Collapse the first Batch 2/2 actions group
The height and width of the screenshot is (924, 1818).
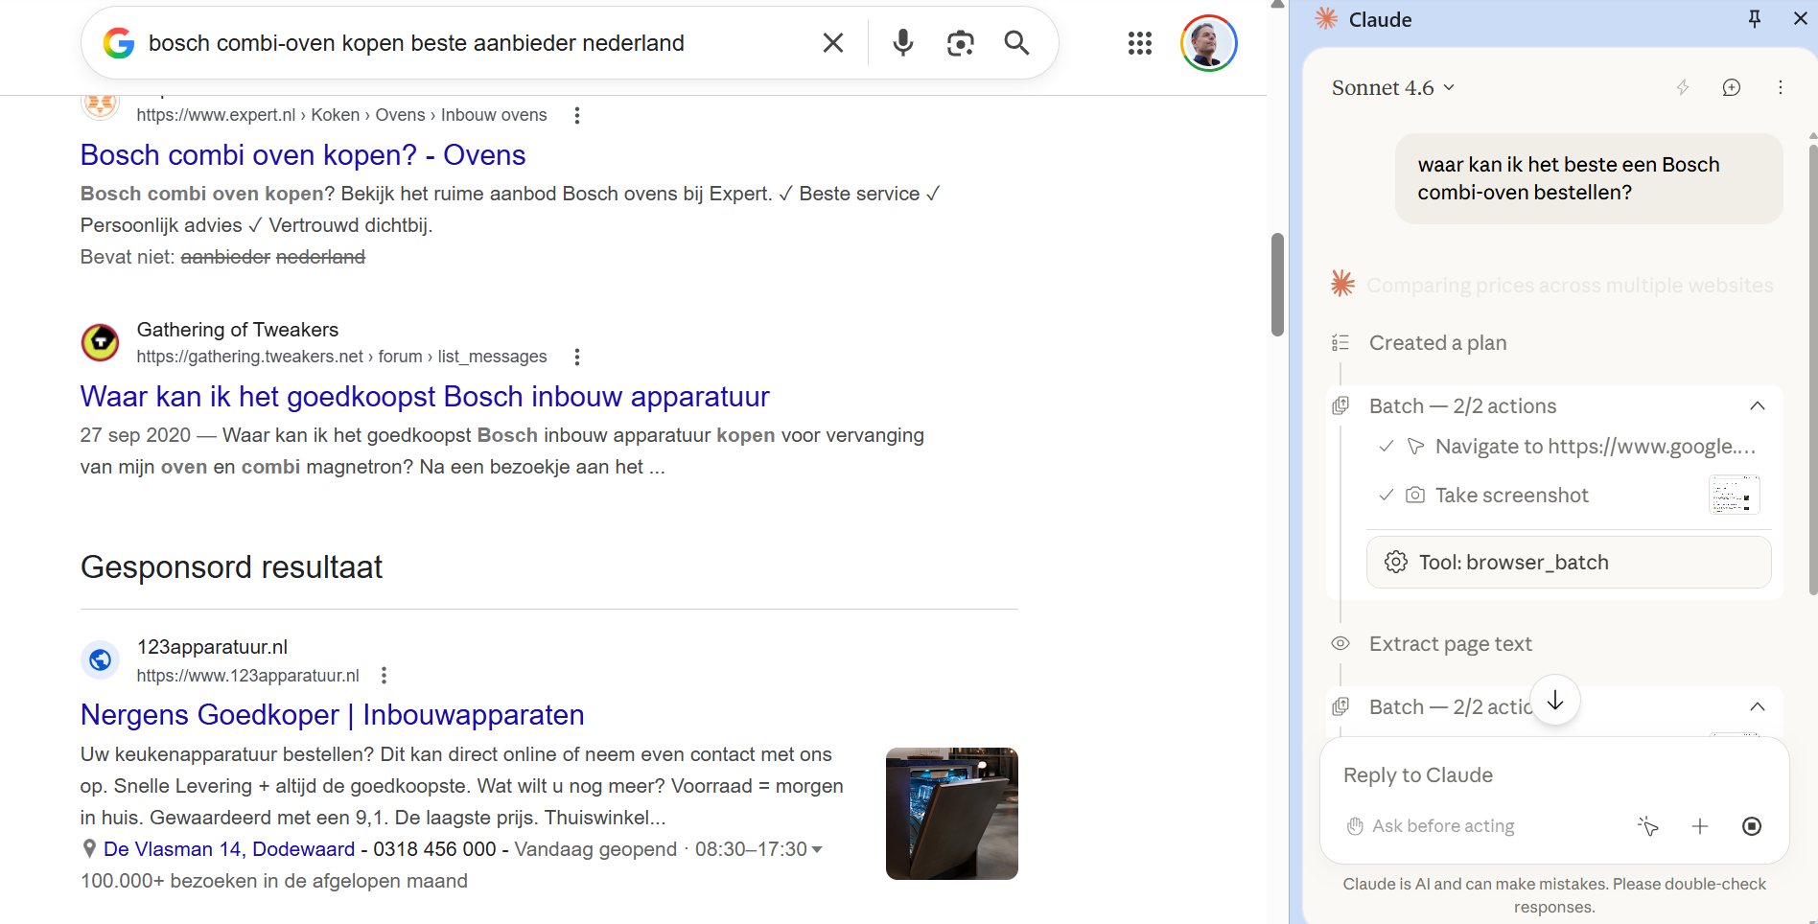click(x=1757, y=405)
